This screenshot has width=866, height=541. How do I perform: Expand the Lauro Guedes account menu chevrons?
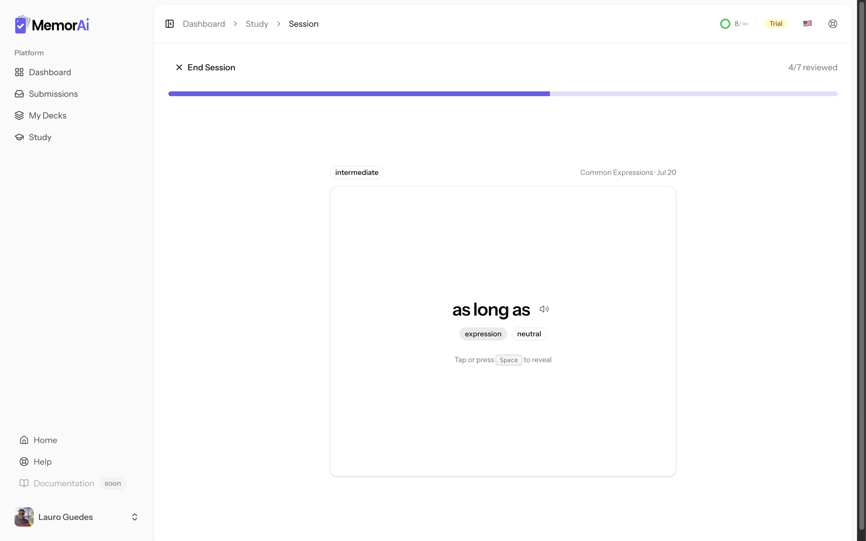pos(134,517)
